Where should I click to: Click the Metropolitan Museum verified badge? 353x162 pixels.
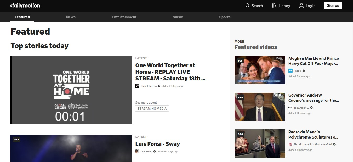(x=334, y=144)
